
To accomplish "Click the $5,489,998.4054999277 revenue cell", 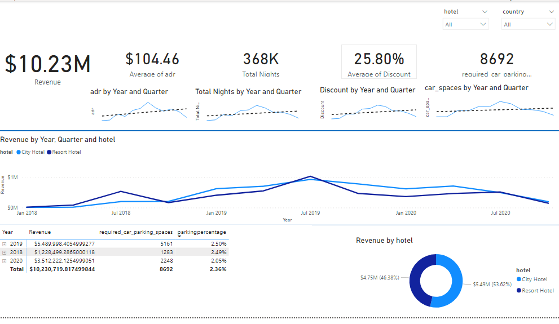I will click(x=64, y=244).
